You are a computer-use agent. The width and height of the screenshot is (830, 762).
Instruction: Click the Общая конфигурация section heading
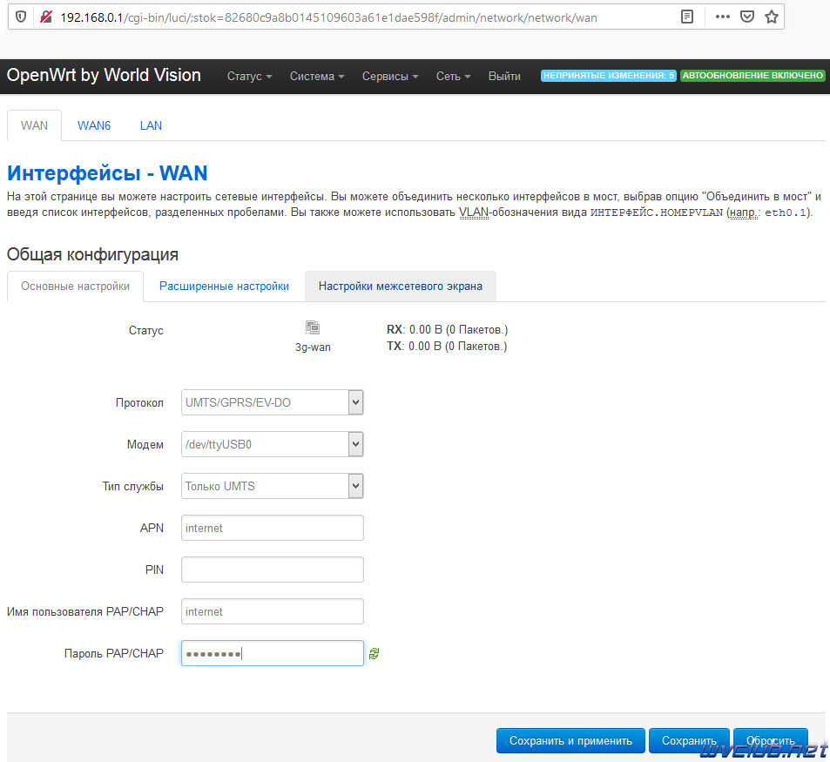92,254
